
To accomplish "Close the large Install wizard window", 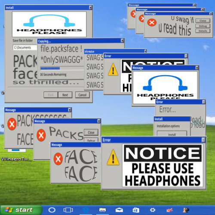I will [90, 7].
